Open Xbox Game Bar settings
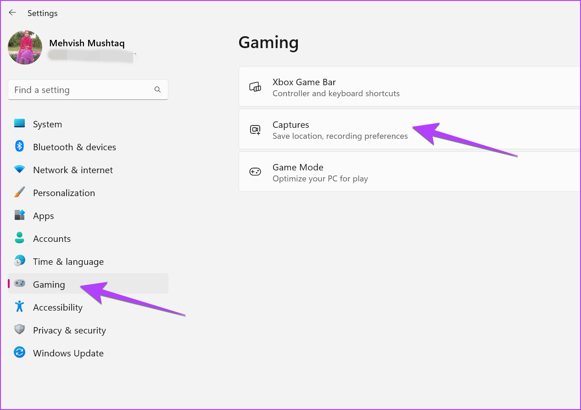Image resolution: width=581 pixels, height=410 pixels. 409,87
